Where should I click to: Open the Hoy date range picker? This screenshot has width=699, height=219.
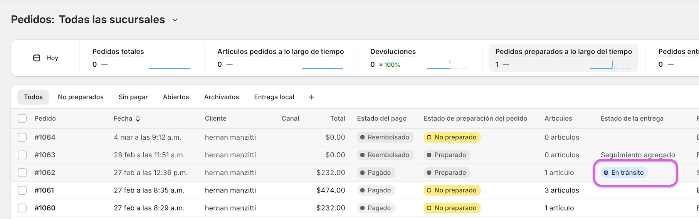(45, 58)
